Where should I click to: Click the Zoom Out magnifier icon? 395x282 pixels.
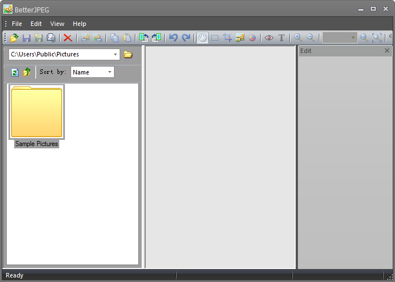(310, 38)
